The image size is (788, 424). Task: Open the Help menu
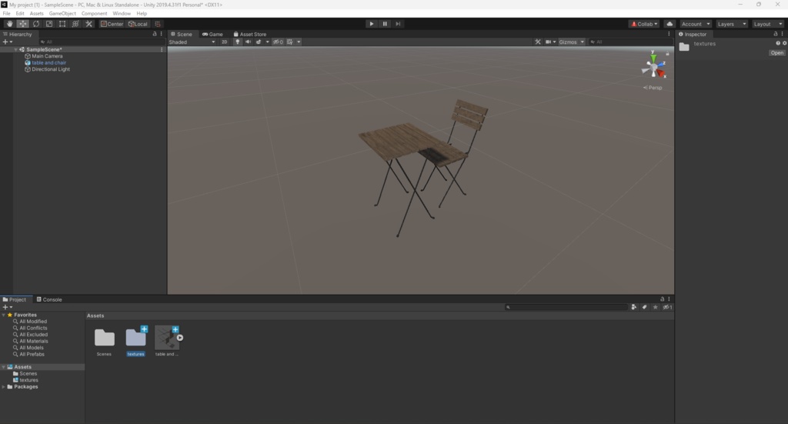pos(142,14)
